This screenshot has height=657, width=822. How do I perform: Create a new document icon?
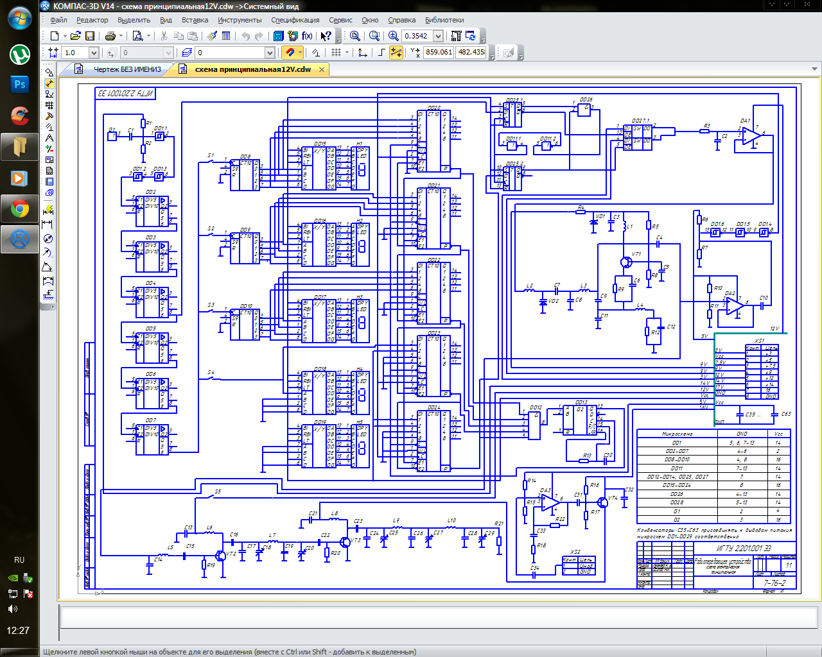tap(55, 36)
